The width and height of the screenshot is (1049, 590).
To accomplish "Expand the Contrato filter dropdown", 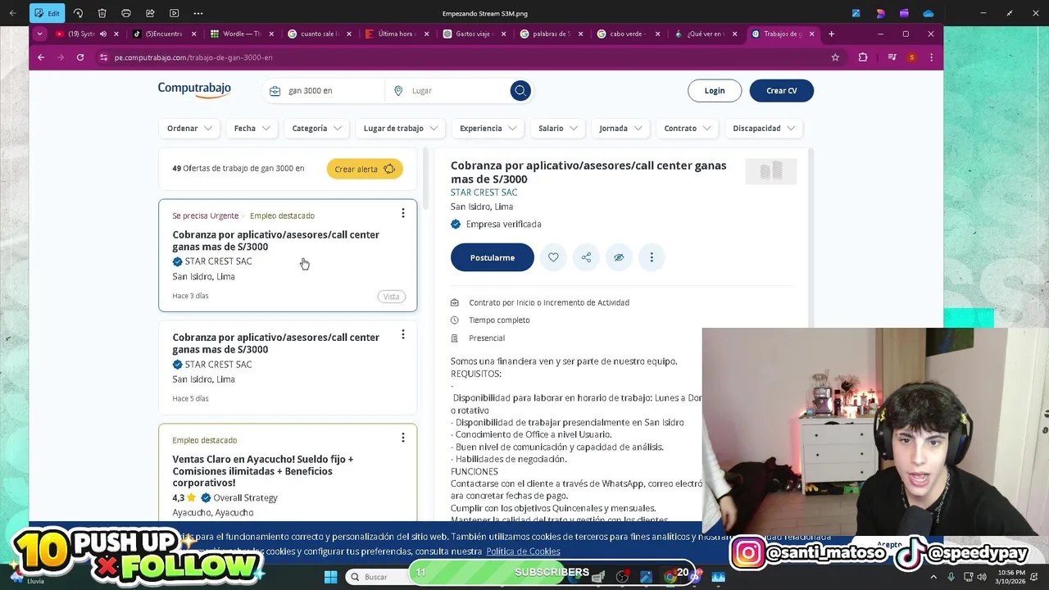I will (x=688, y=128).
